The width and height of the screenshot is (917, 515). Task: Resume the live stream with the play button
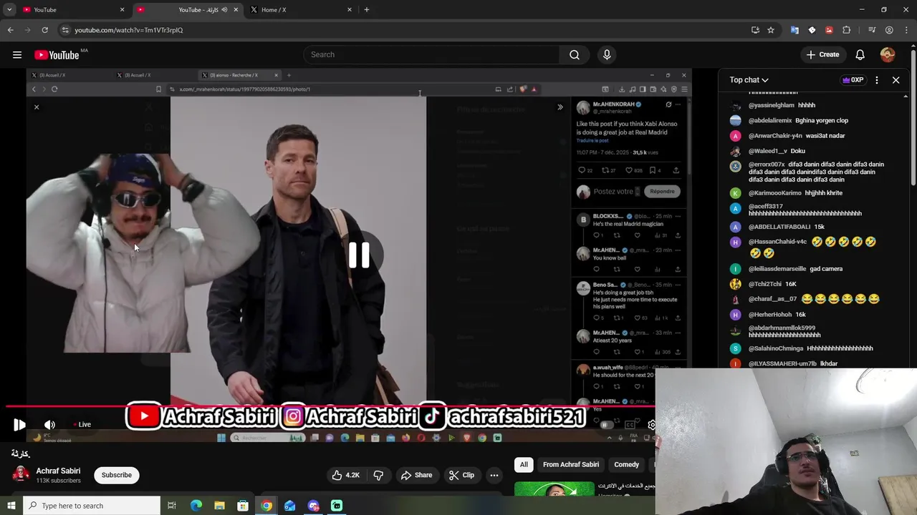(x=19, y=424)
